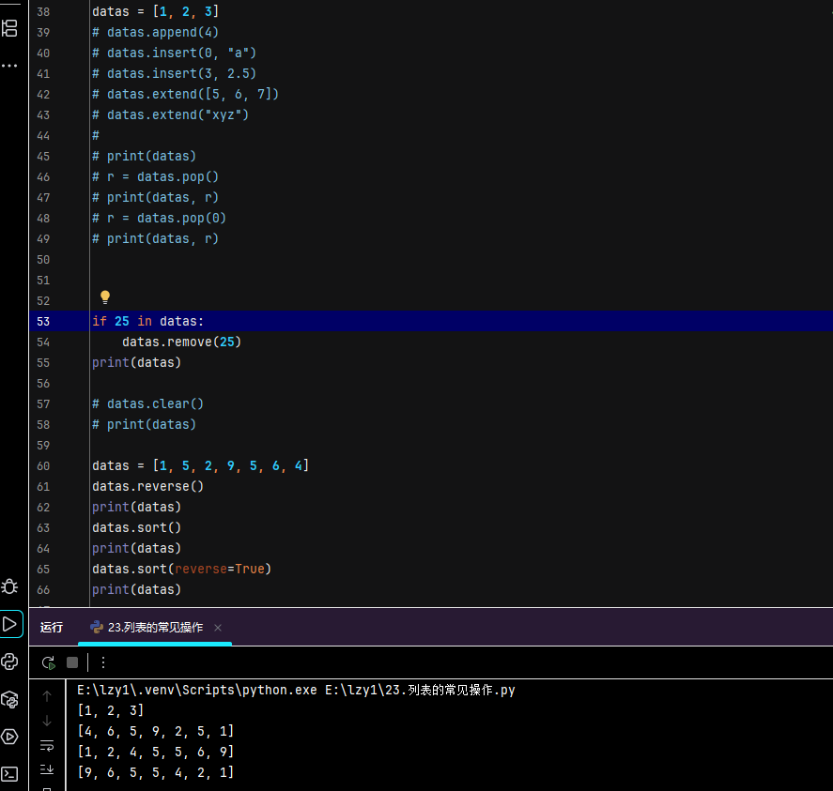Viewport: 833px width, 791px height.
Task: Click the console down-arrow stack trace button
Action: (x=47, y=721)
